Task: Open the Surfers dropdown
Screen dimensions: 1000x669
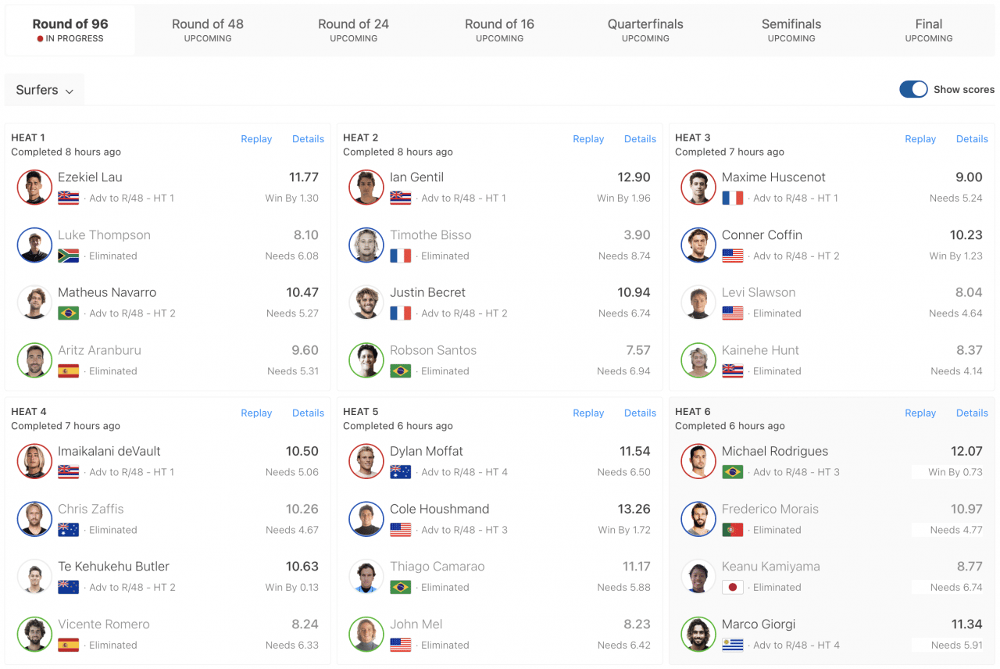Action: [45, 90]
